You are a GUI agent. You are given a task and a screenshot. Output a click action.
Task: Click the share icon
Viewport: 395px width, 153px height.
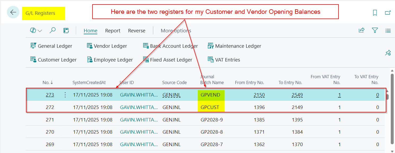click(x=362, y=30)
